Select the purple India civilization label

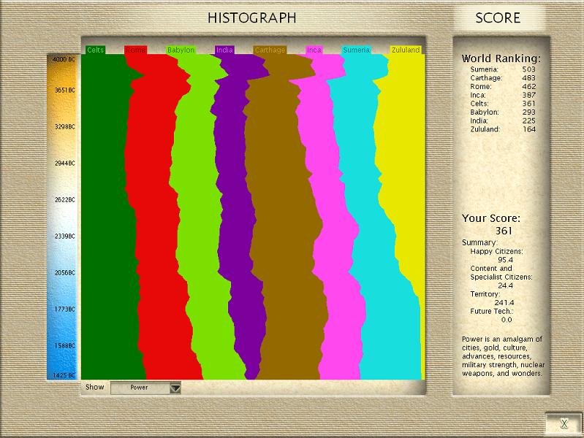[x=224, y=50]
